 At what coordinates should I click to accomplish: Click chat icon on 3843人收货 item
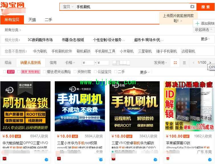pos(155,159)
